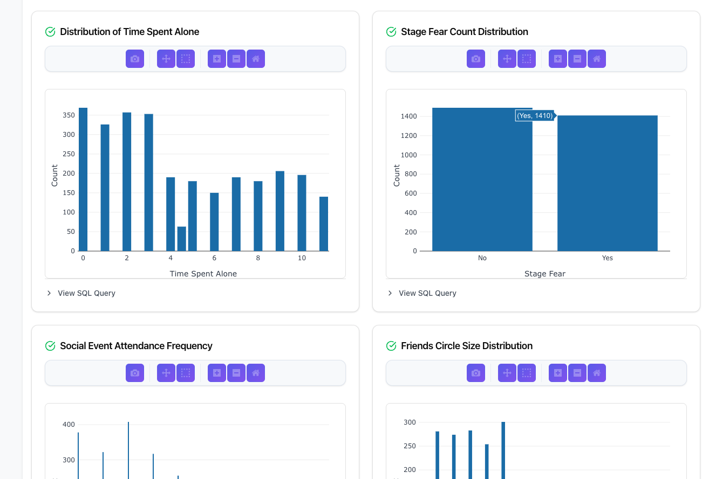This screenshot has height=479, width=709.
Task: Select Pan tool in Friends Circle Size toolbar
Action: [507, 373]
